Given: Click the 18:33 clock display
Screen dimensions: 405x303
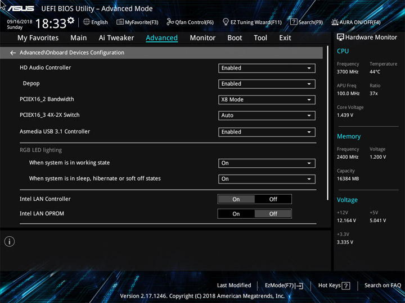Looking at the screenshot, I should click(x=51, y=24).
